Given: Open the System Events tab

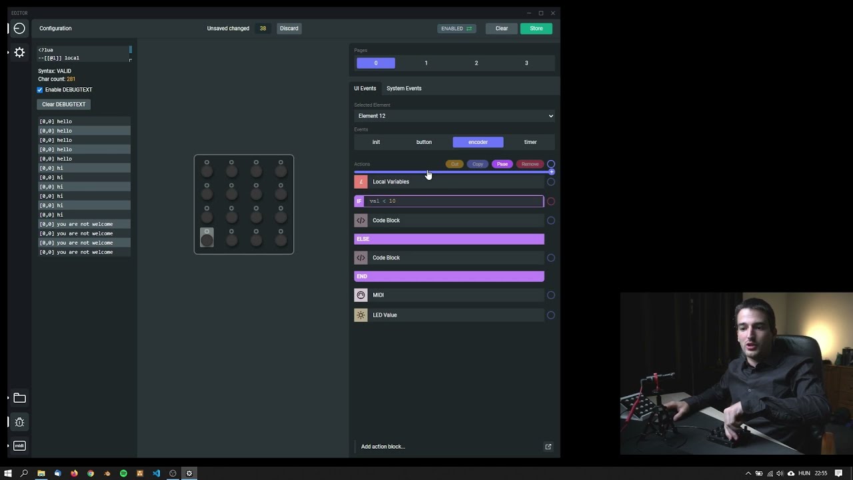Looking at the screenshot, I should pos(404,88).
